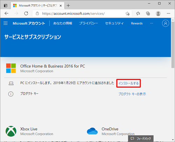The width and height of the screenshot is (175, 142).
Task: Open the プライバシー menu item
Action: [x=89, y=23]
